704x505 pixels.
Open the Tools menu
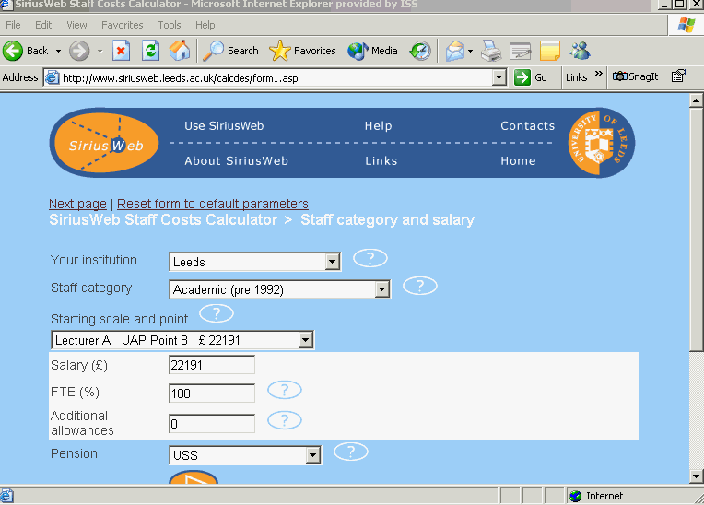coord(170,25)
